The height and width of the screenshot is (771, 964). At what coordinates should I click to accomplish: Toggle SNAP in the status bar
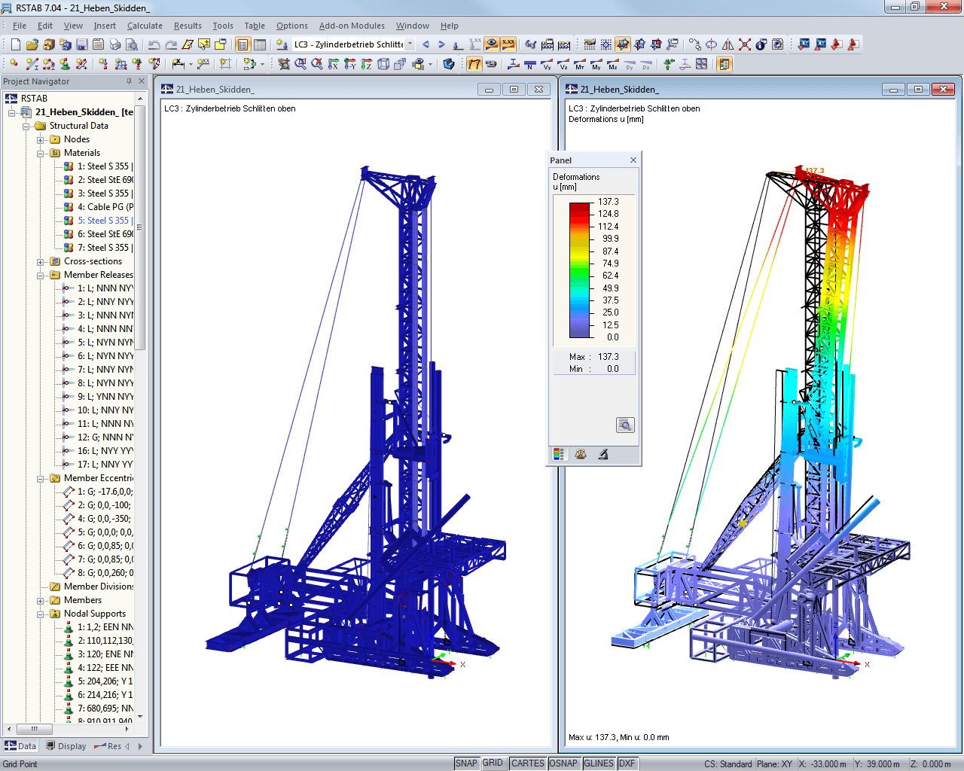(466, 763)
